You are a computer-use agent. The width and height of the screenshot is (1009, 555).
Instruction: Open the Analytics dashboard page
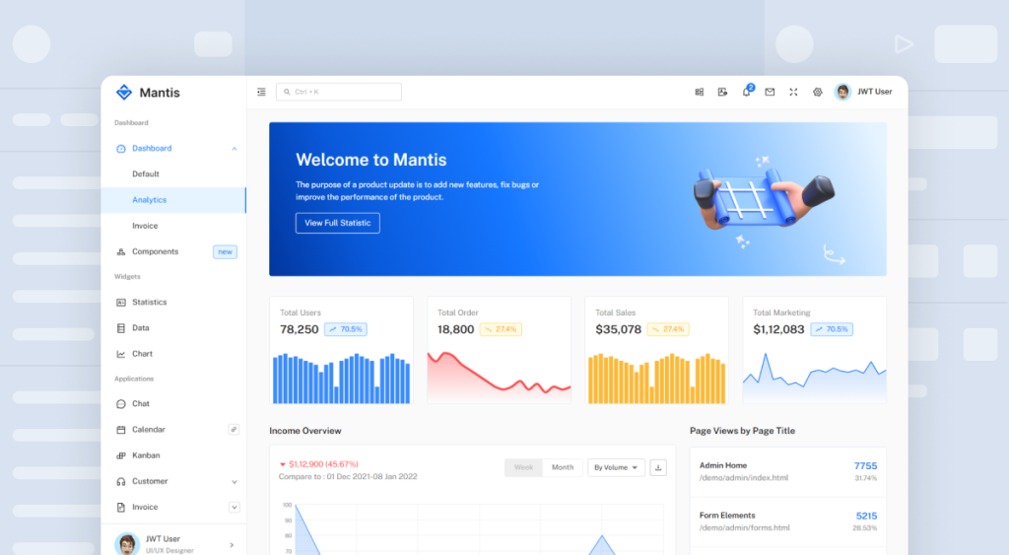[173, 200]
